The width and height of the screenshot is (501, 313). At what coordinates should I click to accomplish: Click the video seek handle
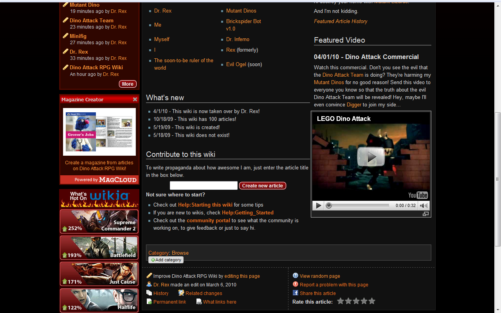click(x=329, y=205)
